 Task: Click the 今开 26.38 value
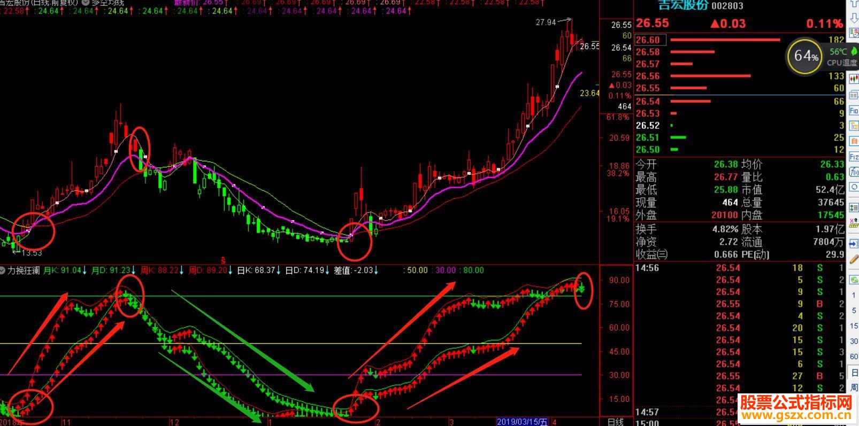click(x=726, y=165)
